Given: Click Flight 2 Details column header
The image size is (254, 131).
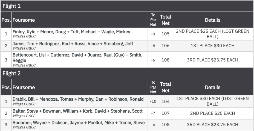Looking at the screenshot, I should pos(213,87).
